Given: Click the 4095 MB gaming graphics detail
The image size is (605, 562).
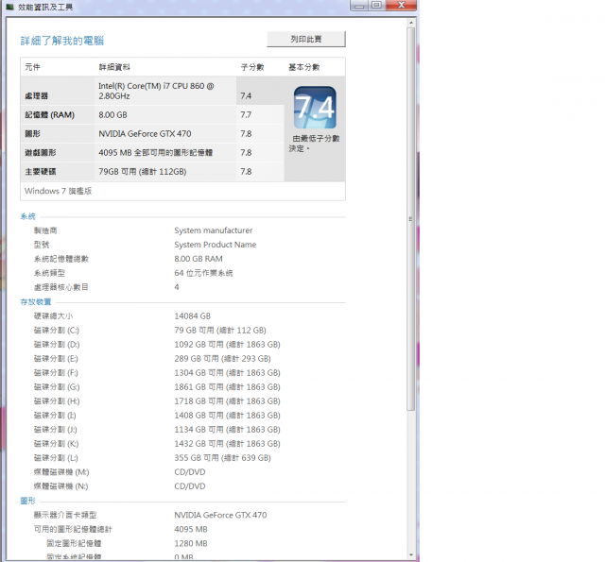Looking at the screenshot, I should click(x=155, y=153).
